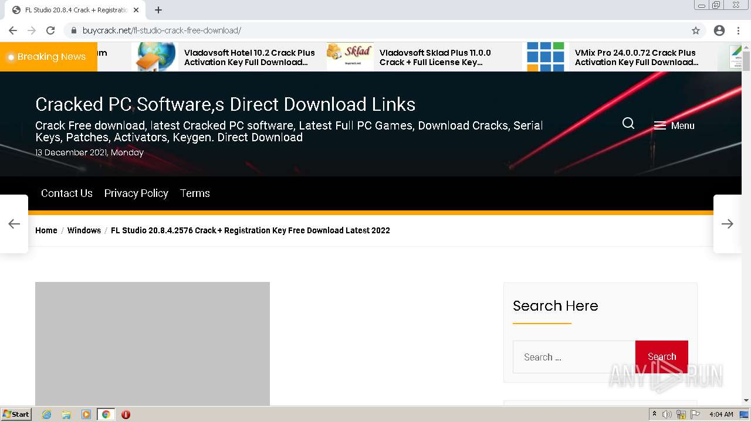Image resolution: width=751 pixels, height=422 pixels.
Task: Open the site search magnifier icon
Action: (628, 123)
